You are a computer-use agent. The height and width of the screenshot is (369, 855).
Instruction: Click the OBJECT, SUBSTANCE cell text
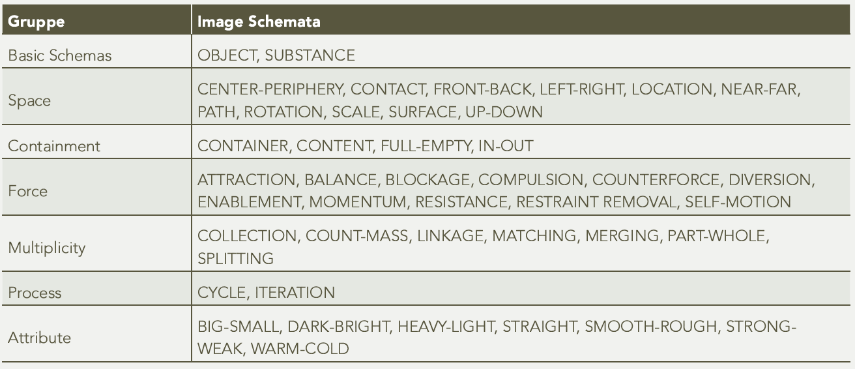pyautogui.click(x=276, y=55)
